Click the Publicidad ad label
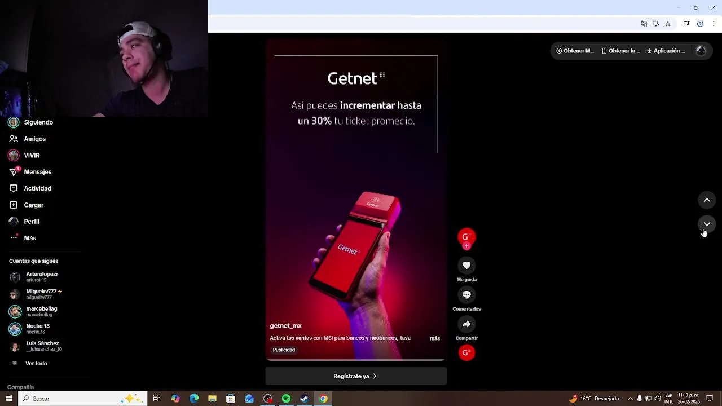The image size is (722, 406). pyautogui.click(x=284, y=350)
